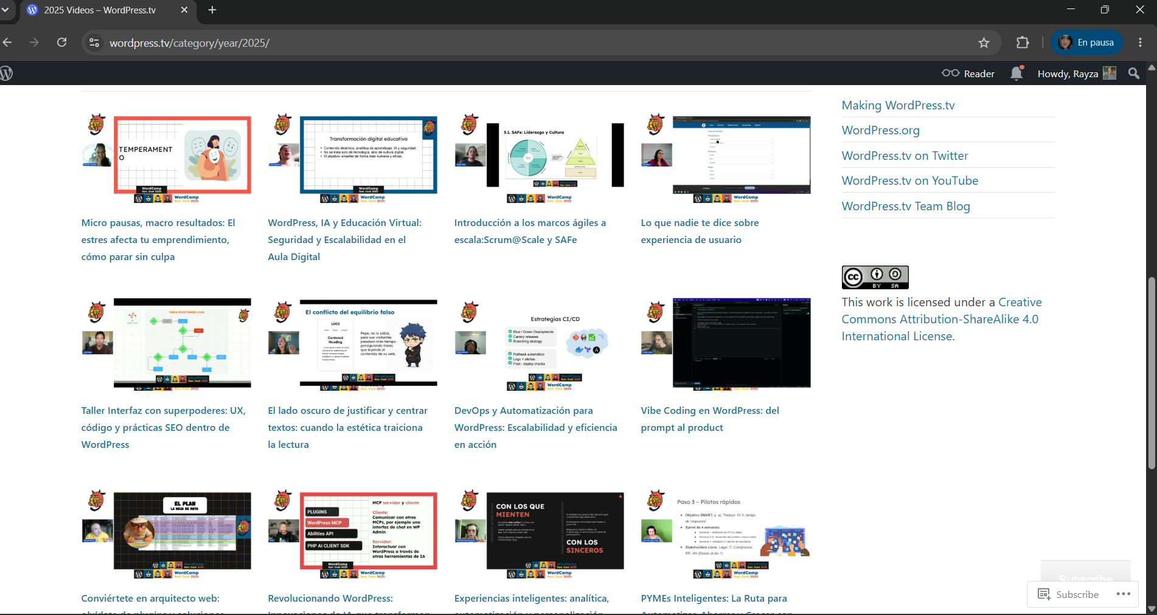Open notifications bell in admin bar
Screen dimensions: 1157x615
tap(1016, 74)
